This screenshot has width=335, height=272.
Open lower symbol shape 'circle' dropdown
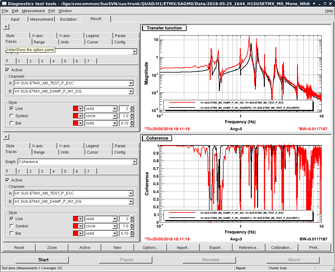115,226
